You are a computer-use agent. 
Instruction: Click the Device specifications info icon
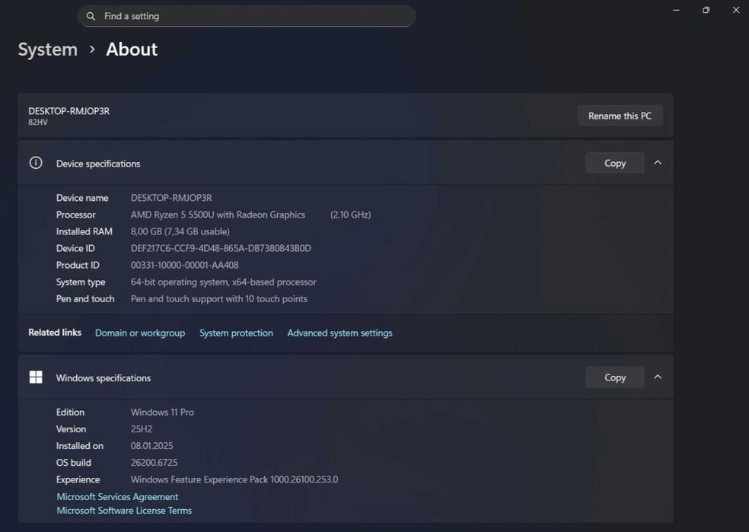pos(36,163)
